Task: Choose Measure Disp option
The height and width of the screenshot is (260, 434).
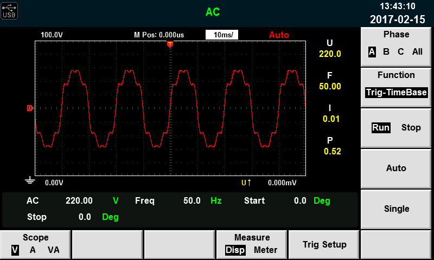Action: (x=235, y=250)
